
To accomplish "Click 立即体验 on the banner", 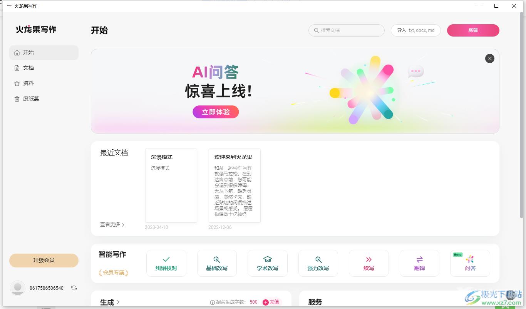I will pyautogui.click(x=216, y=112).
